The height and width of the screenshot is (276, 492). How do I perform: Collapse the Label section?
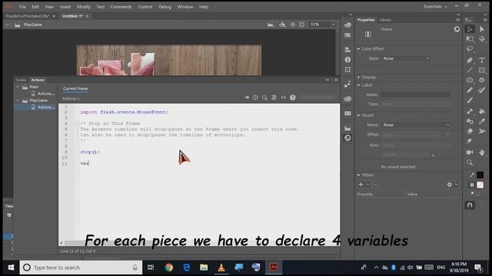[359, 85]
